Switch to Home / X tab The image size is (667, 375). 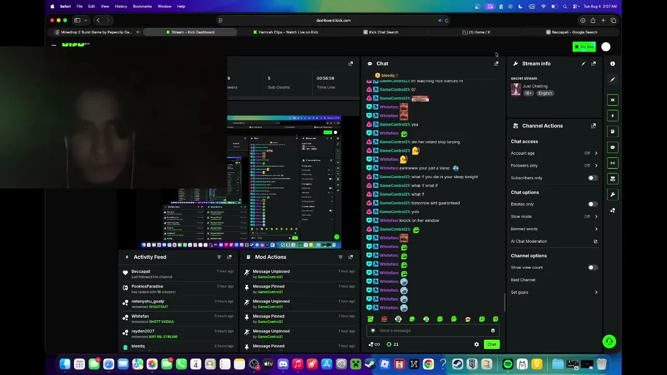pos(476,32)
